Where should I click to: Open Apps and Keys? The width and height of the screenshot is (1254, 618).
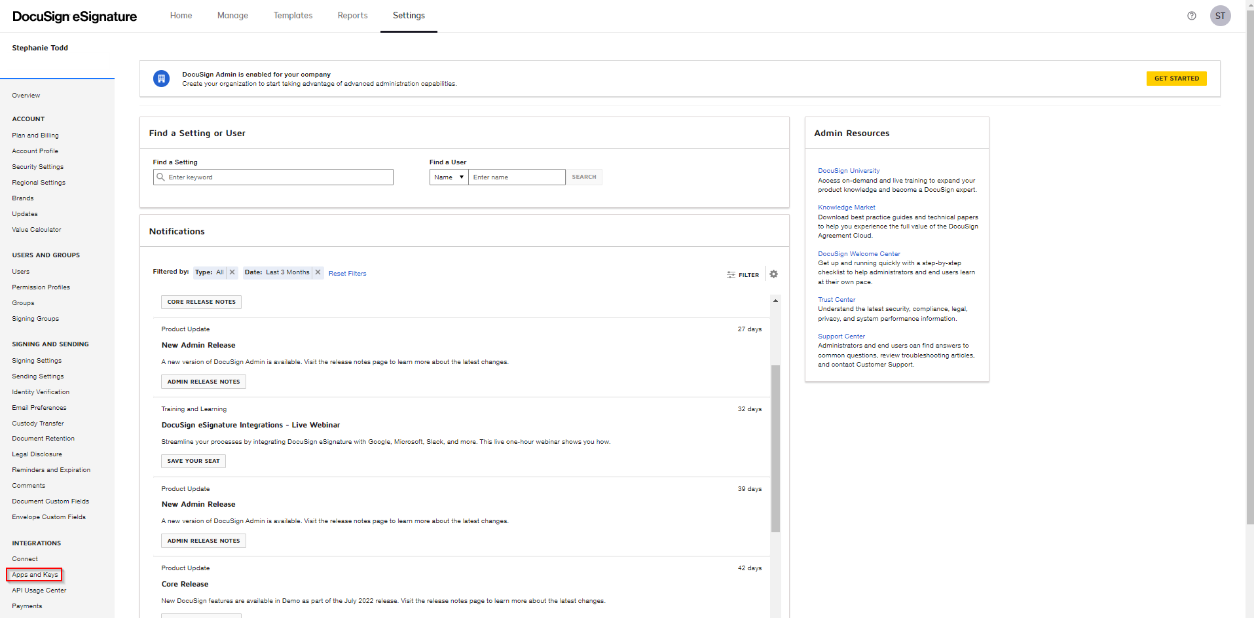coord(35,575)
